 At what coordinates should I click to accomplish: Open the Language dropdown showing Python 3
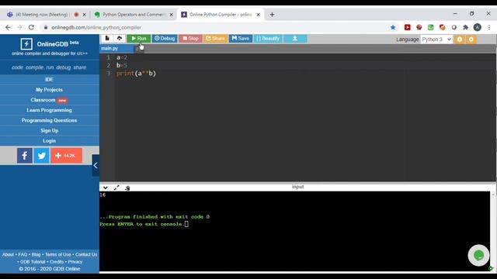tap(436, 40)
